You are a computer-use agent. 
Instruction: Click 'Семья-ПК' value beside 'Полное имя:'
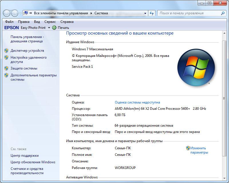123,154
